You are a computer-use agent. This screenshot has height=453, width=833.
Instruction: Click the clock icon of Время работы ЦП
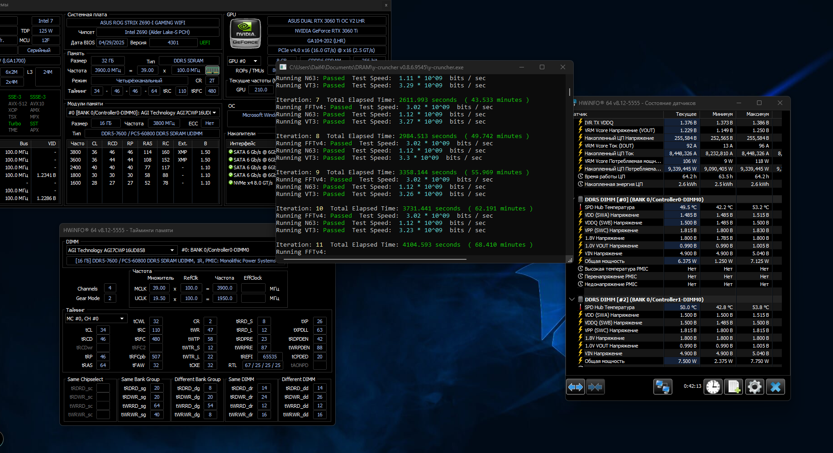(x=581, y=176)
